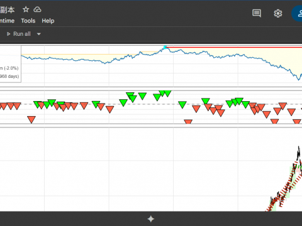The height and width of the screenshot is (226, 302).
Task: Run all notebook cells
Action: tap(19, 34)
